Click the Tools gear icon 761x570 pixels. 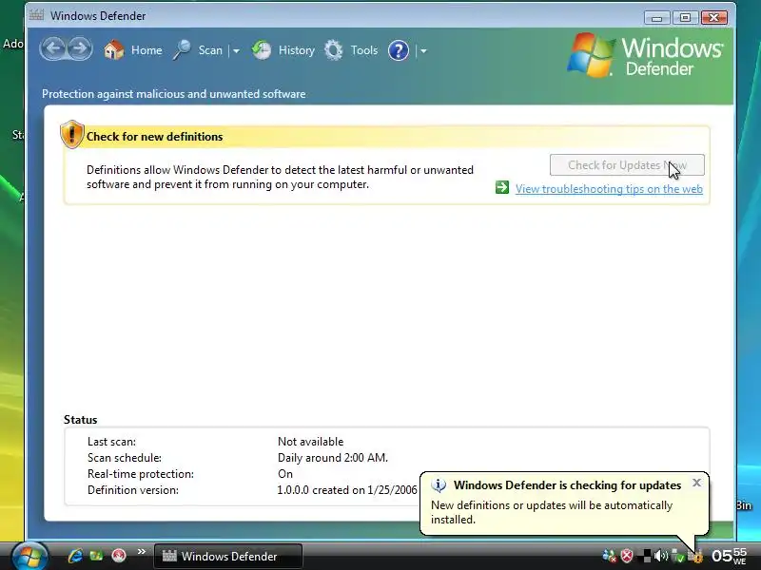334,50
